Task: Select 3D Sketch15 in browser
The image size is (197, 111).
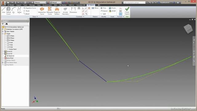Action: click(x=9, y=56)
